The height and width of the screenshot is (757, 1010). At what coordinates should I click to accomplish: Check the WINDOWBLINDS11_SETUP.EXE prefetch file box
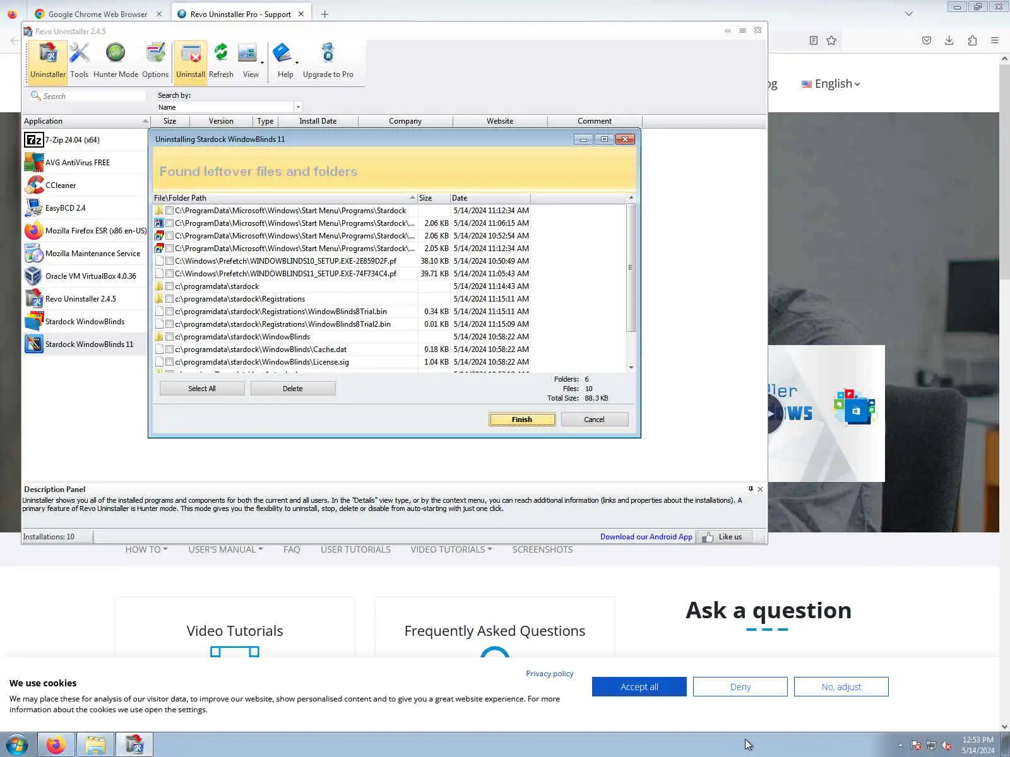click(x=169, y=274)
